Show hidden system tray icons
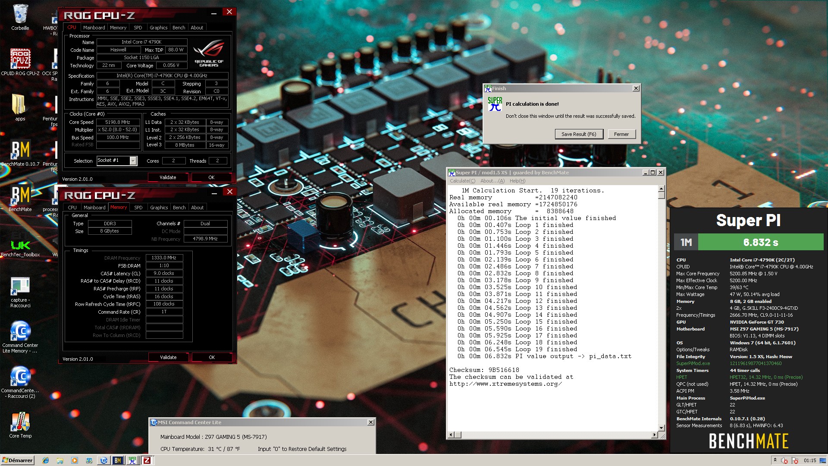The height and width of the screenshot is (466, 828). click(x=775, y=460)
